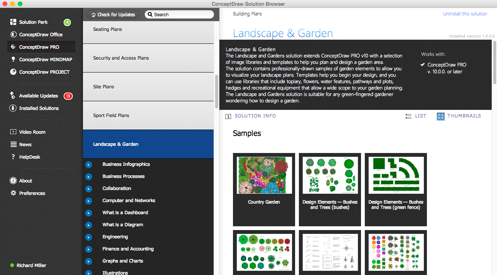Screen dimensions: 497x275
Task: Click the green 4 badge on Solution Park
Action: [x=67, y=22]
